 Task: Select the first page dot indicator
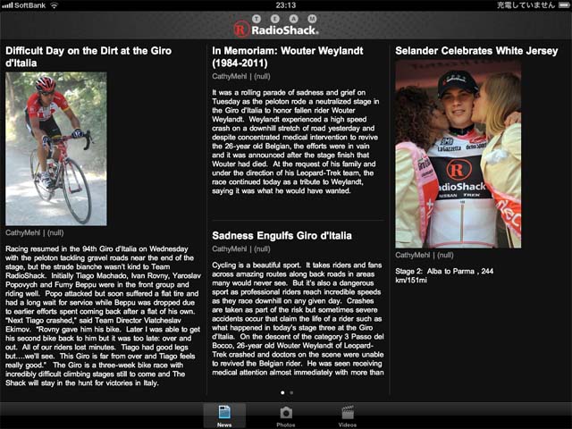(282, 393)
